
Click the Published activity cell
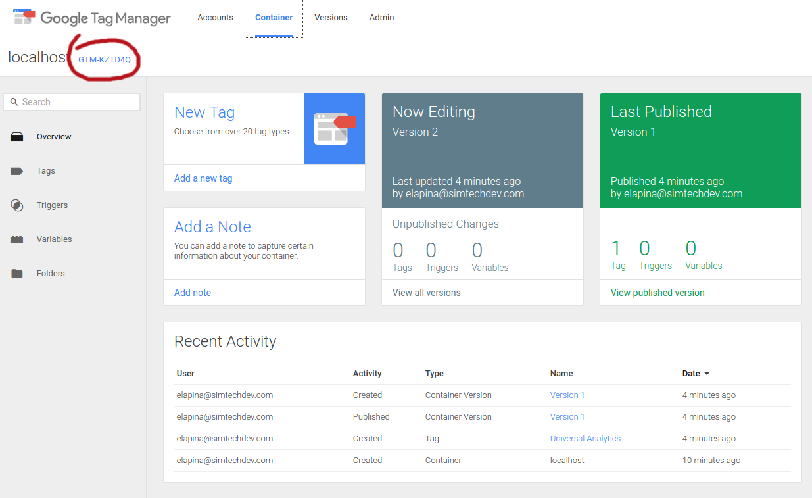tap(371, 417)
